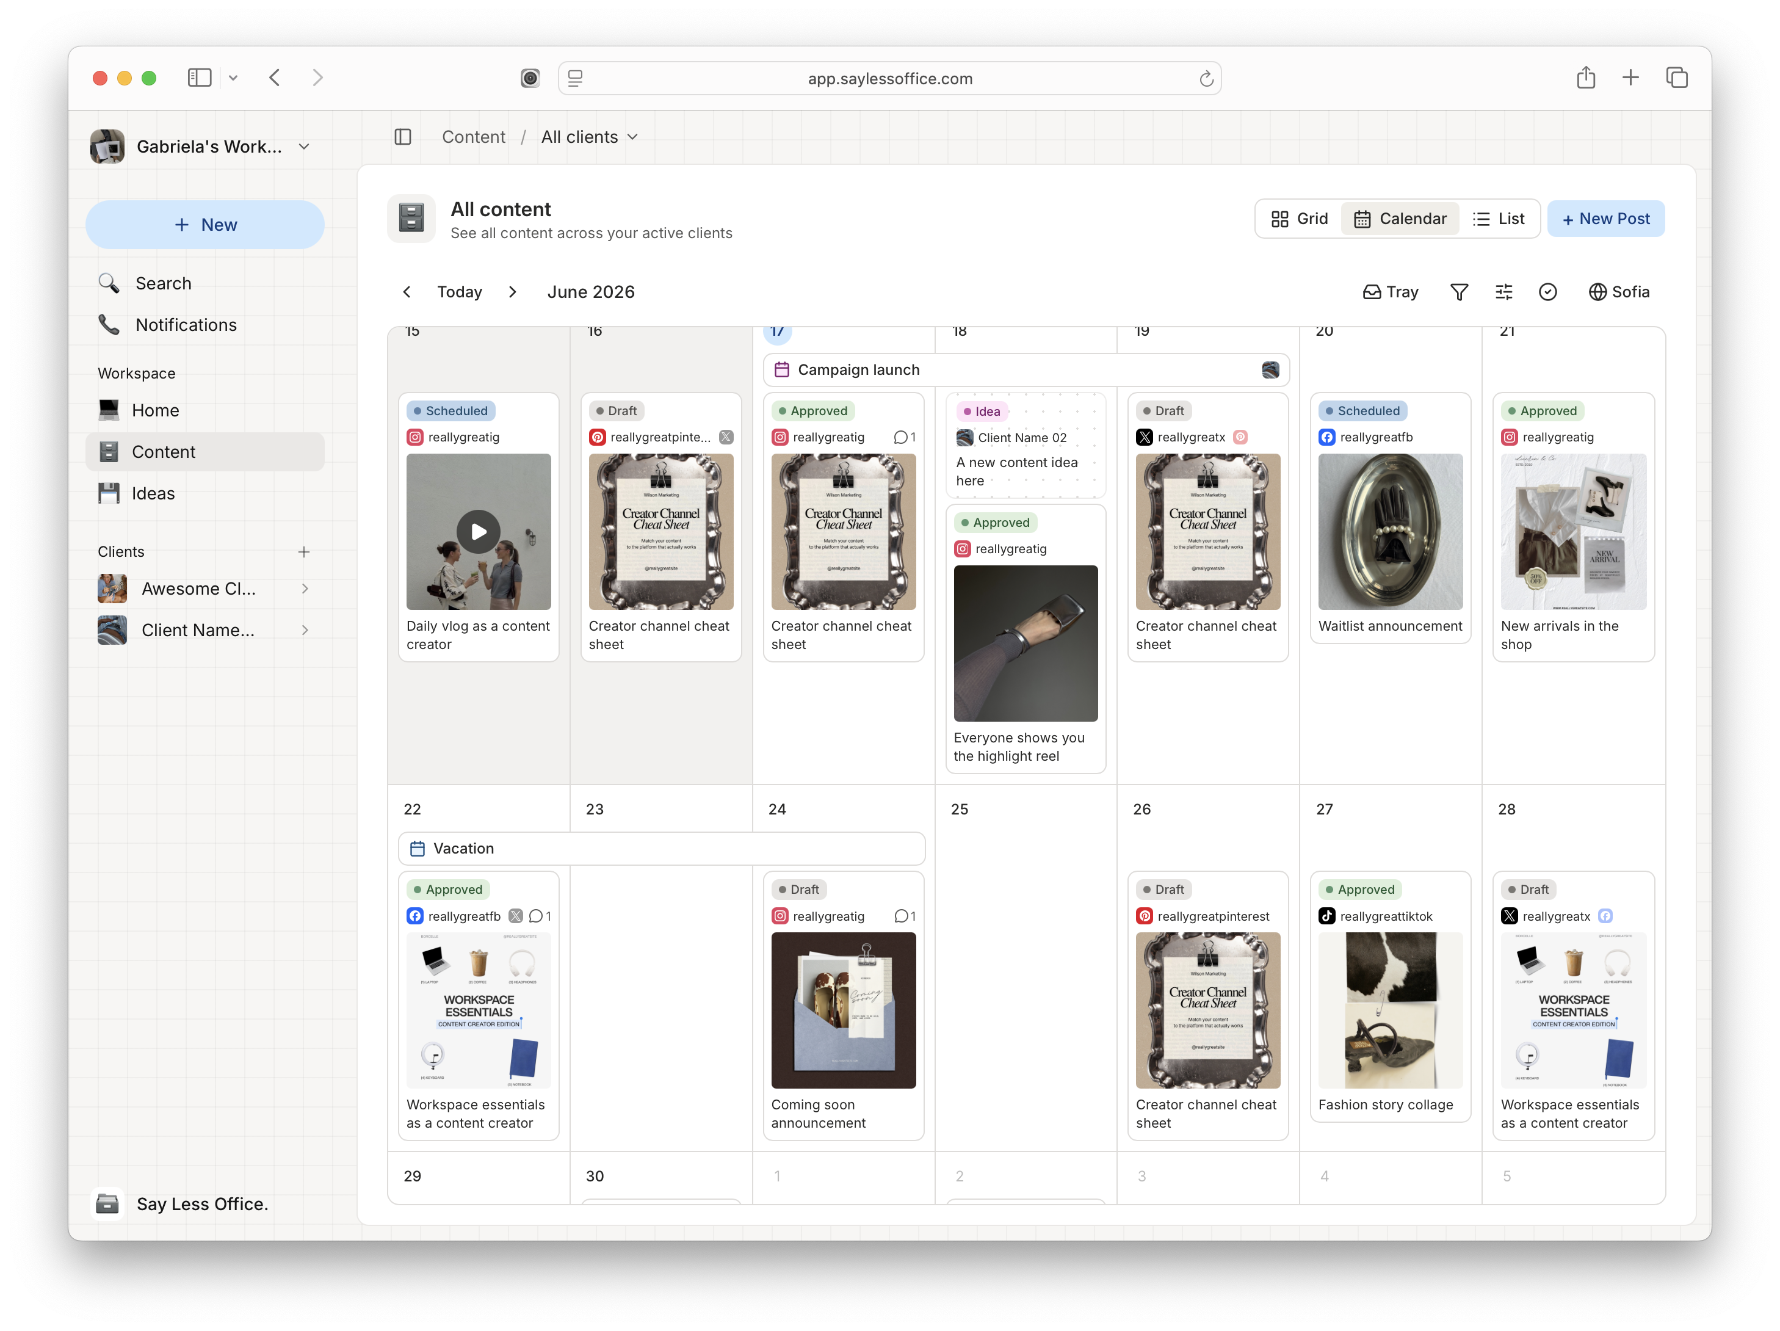Select Sofia timezone globe button

1618,292
